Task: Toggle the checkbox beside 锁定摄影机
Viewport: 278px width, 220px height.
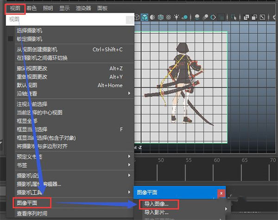Action: point(11,39)
